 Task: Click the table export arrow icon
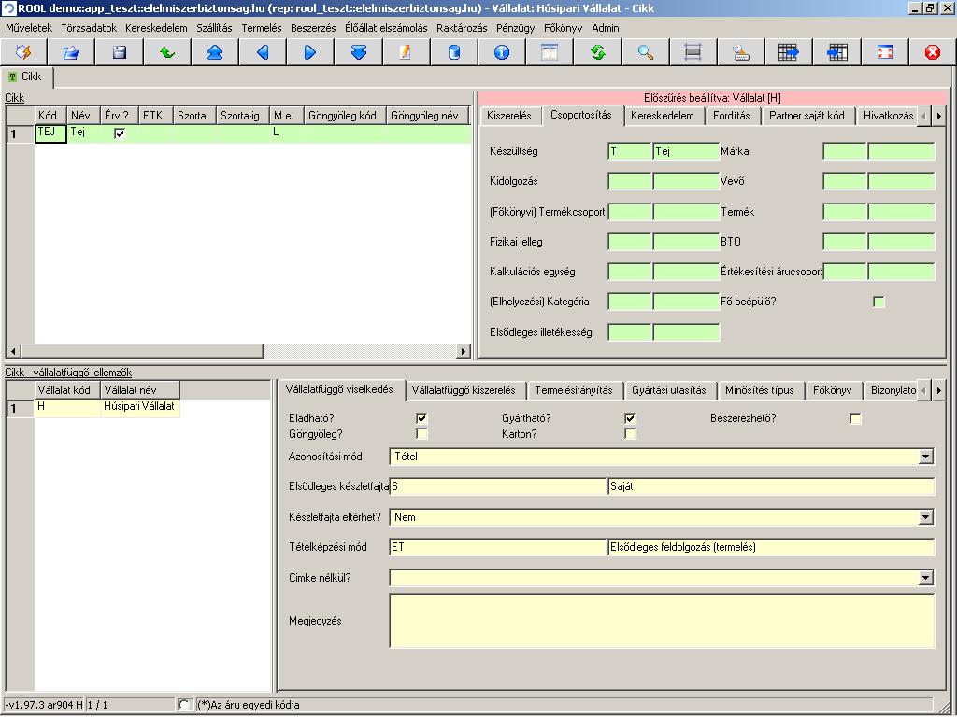[789, 52]
